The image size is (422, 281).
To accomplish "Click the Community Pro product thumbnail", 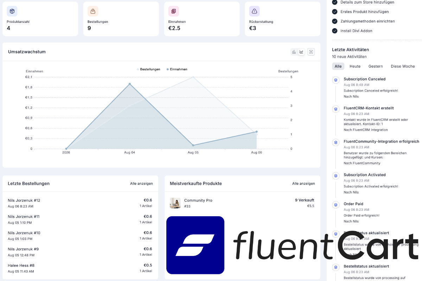I will coord(175,203).
